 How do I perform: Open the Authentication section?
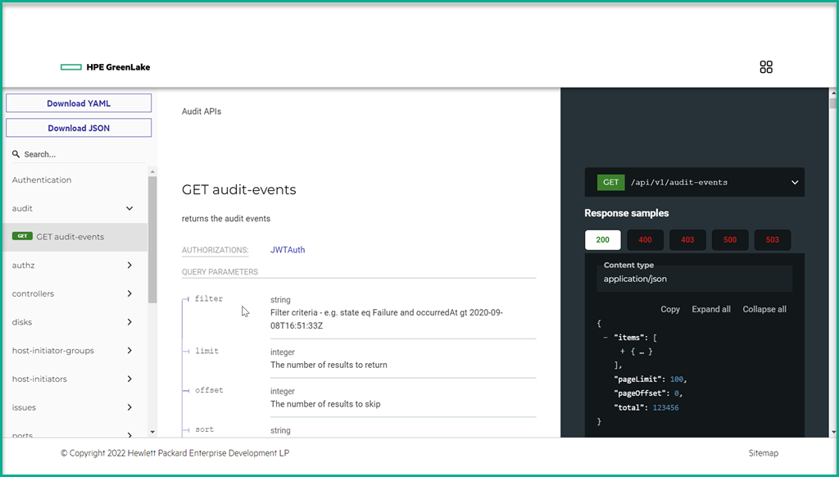[x=42, y=179]
